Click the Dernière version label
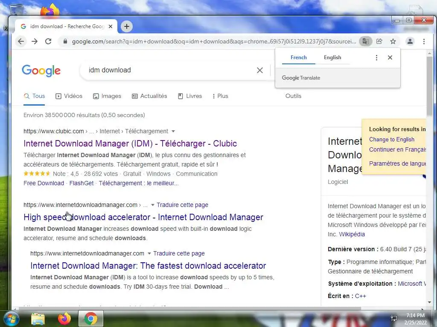 353,250
